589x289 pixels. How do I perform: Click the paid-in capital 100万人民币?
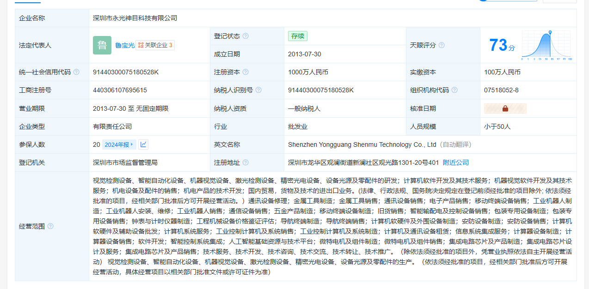502,72
